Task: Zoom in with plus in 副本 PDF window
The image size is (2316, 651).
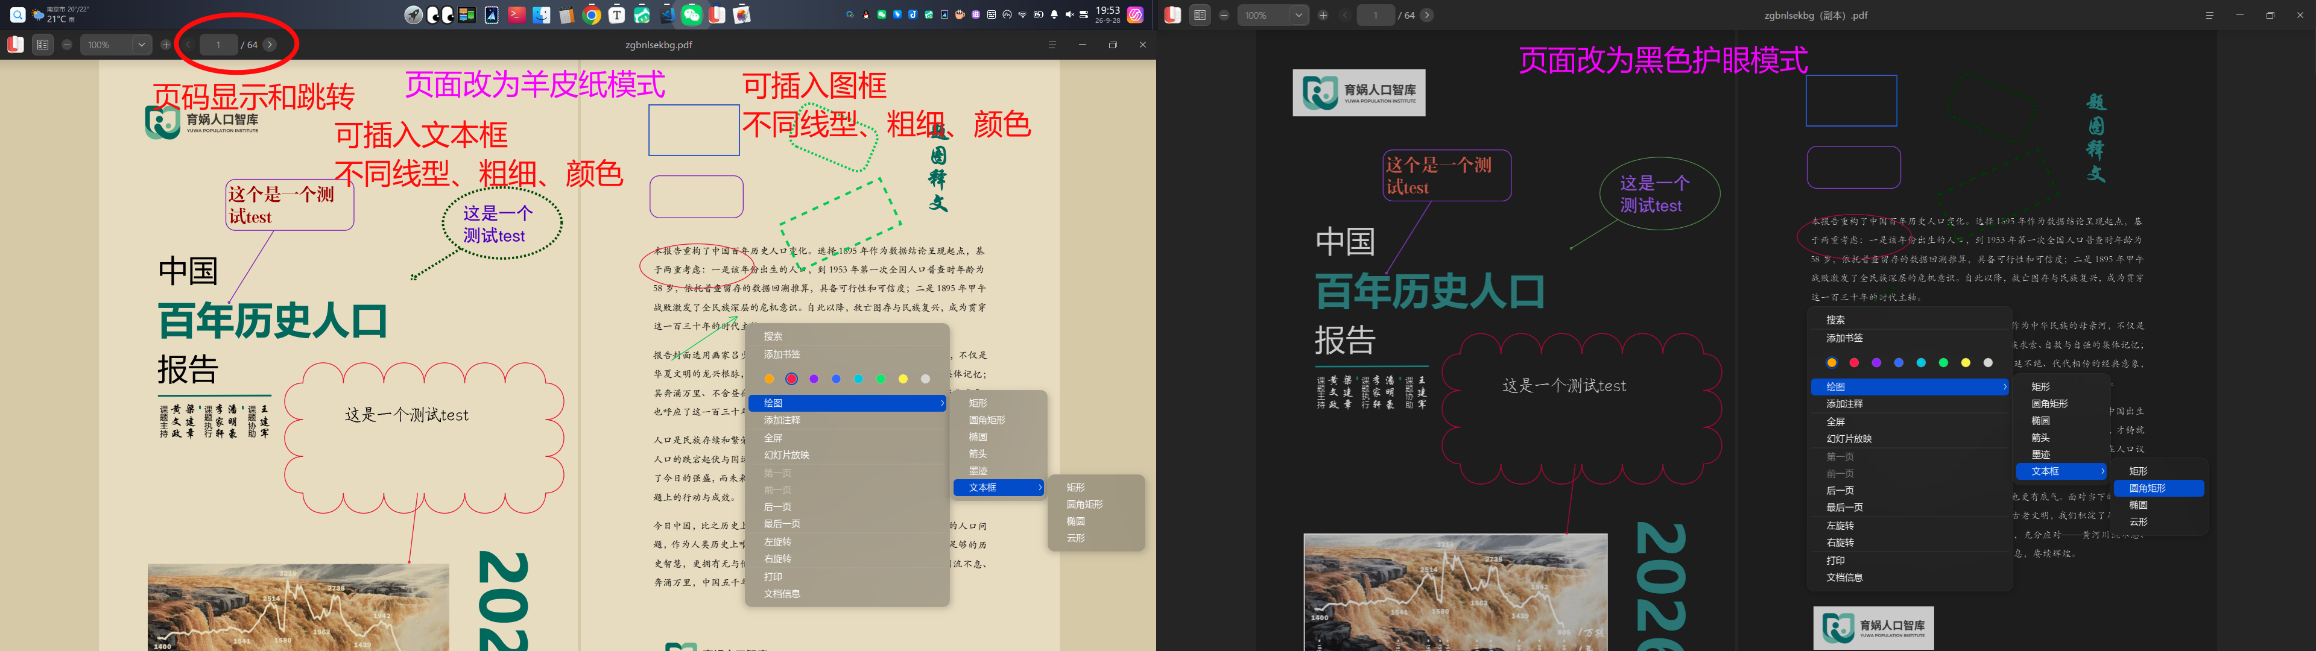Action: pyautogui.click(x=1323, y=15)
